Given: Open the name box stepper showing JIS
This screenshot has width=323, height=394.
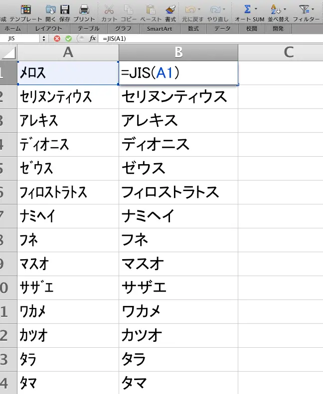Looking at the screenshot, I should 44,38.
